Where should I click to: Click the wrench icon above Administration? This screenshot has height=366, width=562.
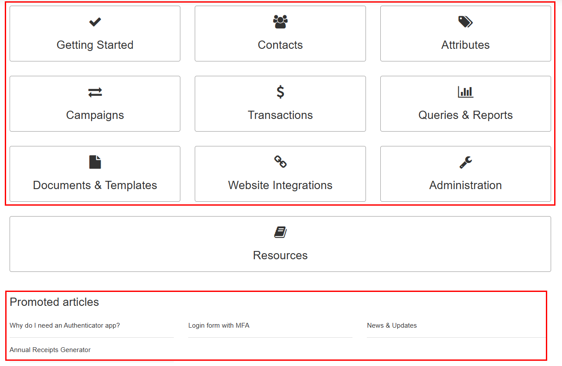tap(465, 162)
